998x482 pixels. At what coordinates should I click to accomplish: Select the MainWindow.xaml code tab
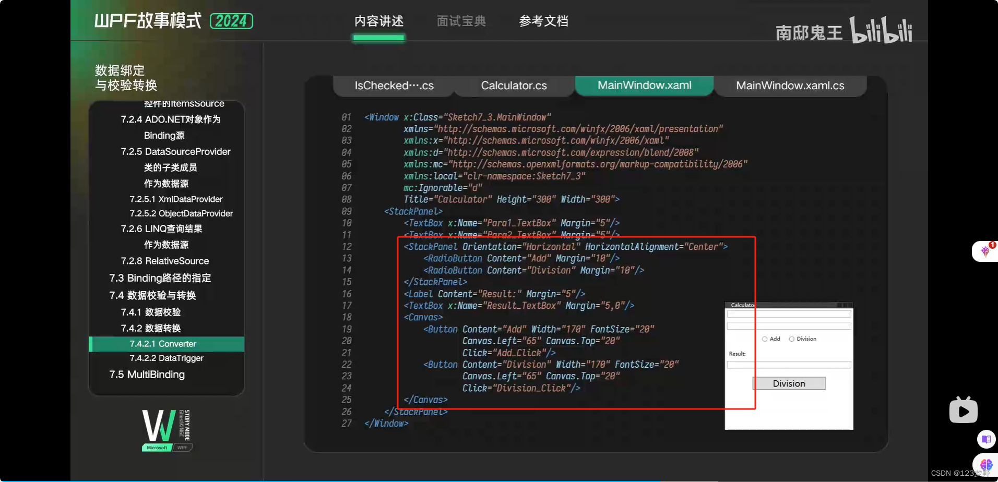(x=645, y=85)
